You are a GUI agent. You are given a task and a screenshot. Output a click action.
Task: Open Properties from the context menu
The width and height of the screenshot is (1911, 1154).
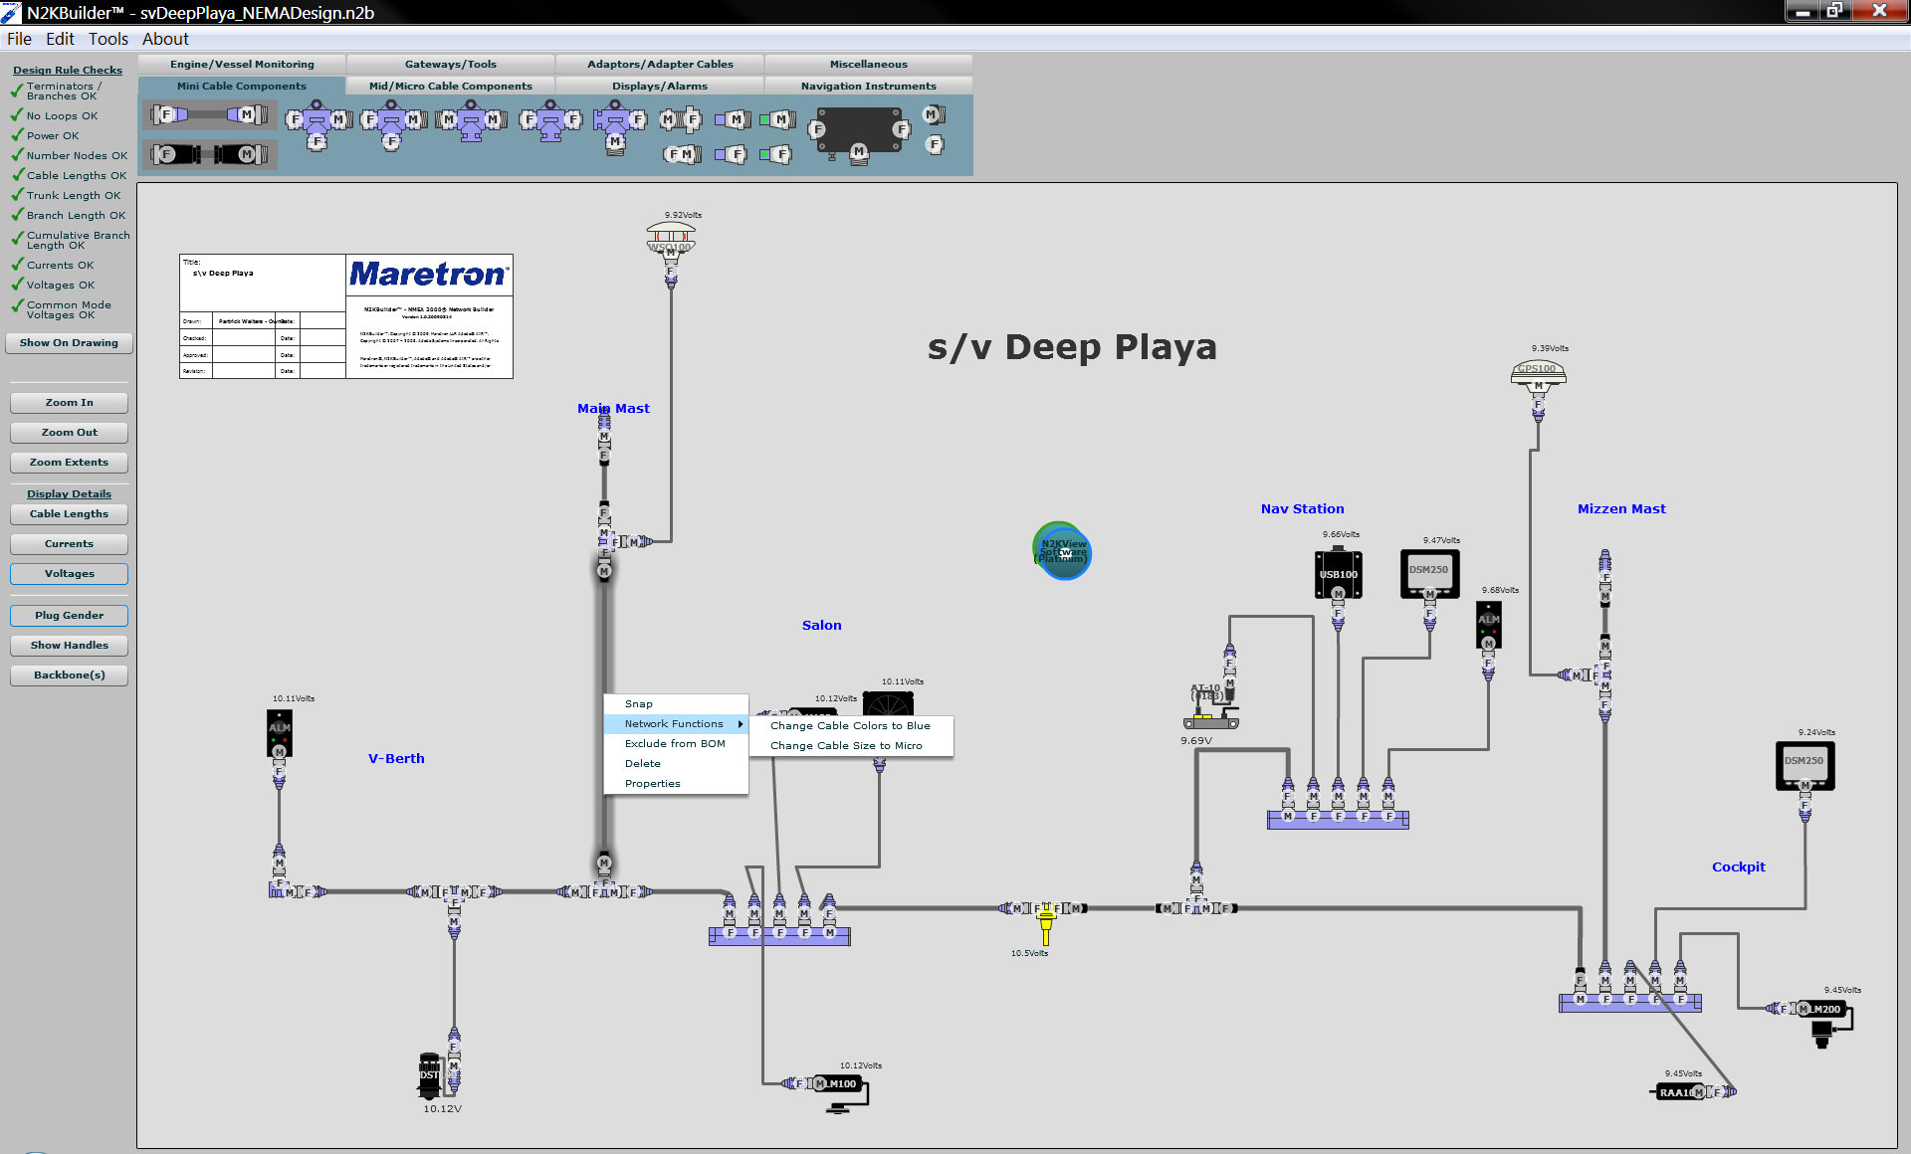pos(676,784)
